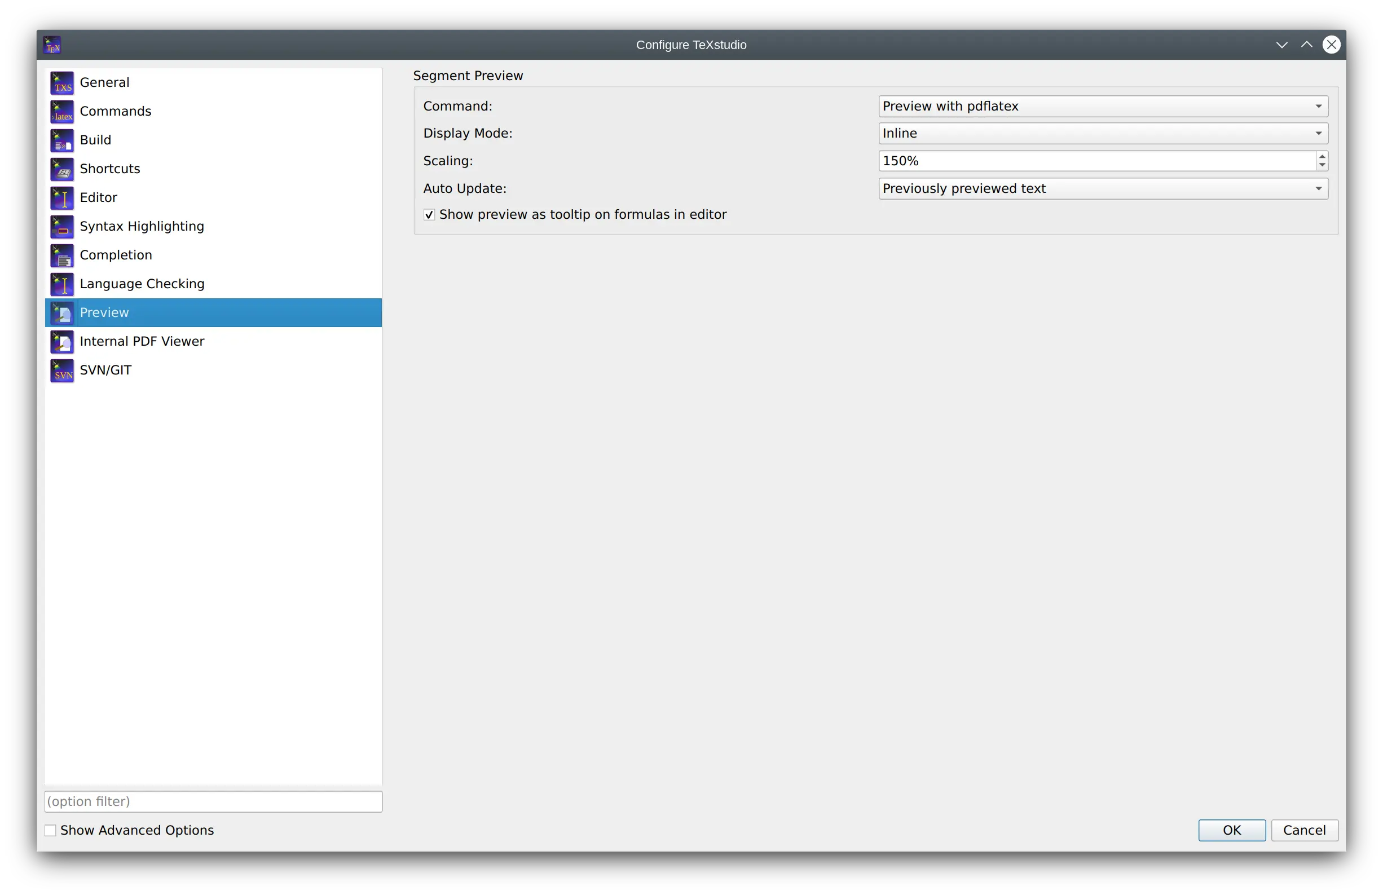Screen dimensions: 1383x895
Task: Open the Auto Update combo box
Action: point(1102,189)
